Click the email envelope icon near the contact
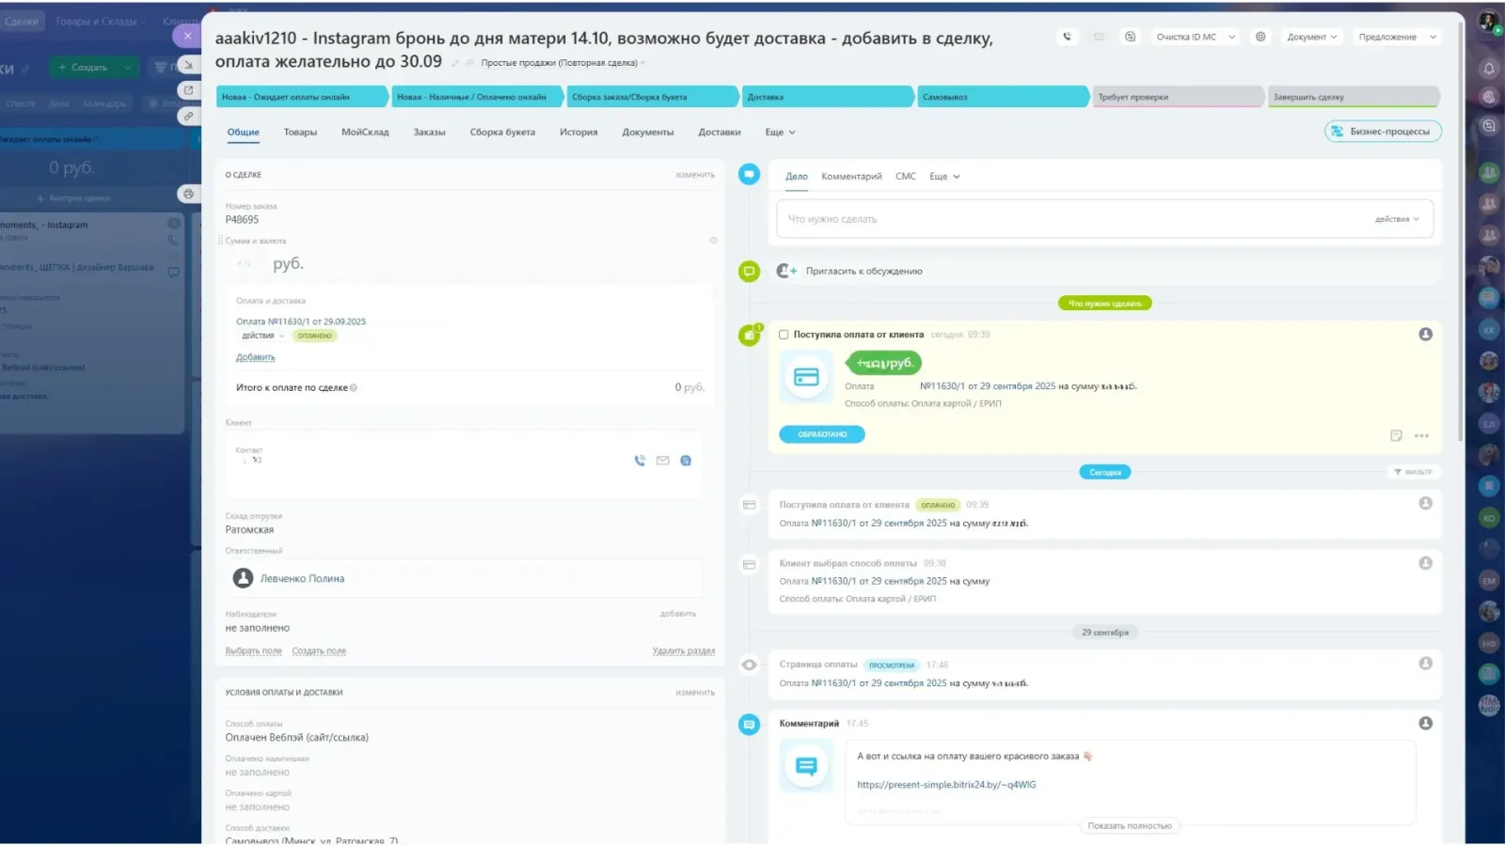This screenshot has height=846, width=1505. [662, 461]
